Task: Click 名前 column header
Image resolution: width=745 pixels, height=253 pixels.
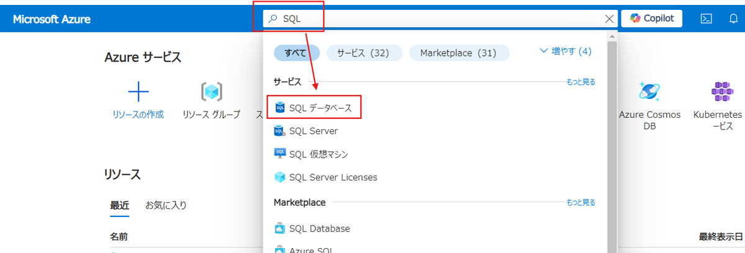Action: click(119, 237)
